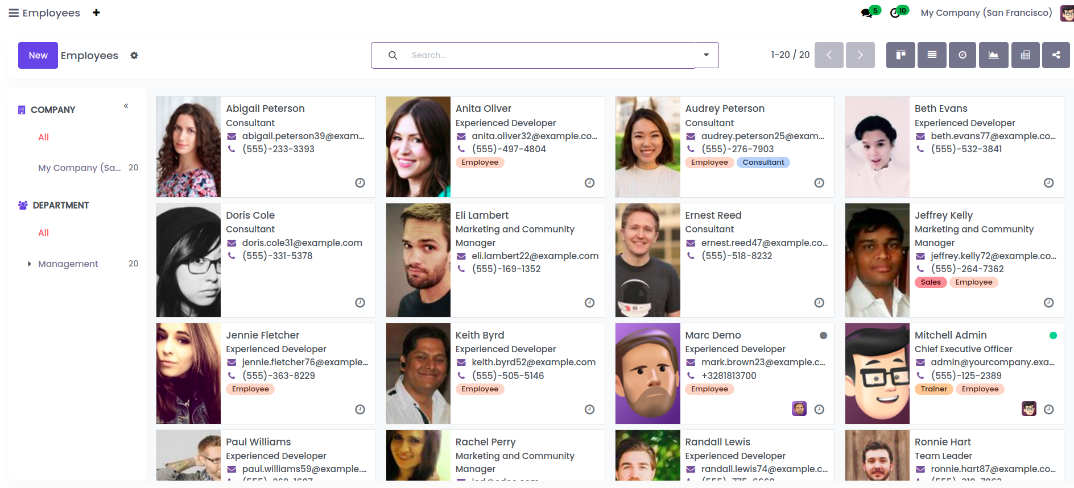
Task: Switch to Kanban view
Action: point(900,55)
